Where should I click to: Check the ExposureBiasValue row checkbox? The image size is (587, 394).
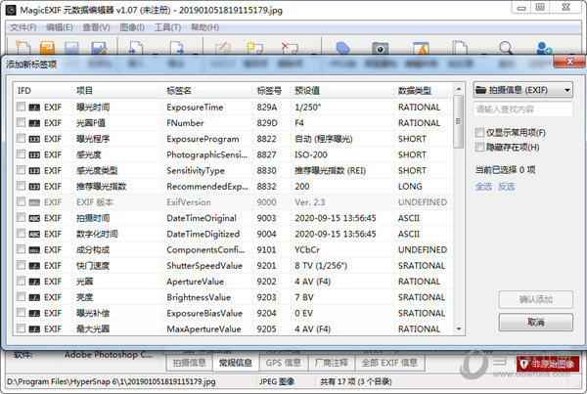21,313
